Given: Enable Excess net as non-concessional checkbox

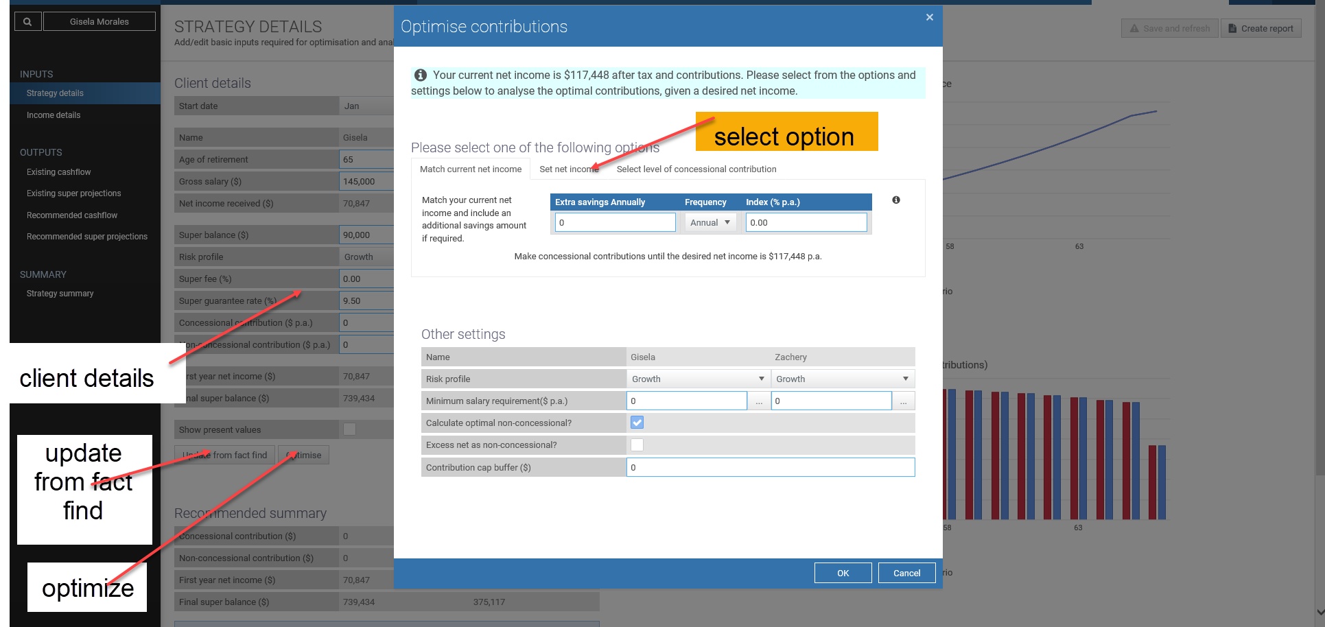Looking at the screenshot, I should tap(637, 445).
